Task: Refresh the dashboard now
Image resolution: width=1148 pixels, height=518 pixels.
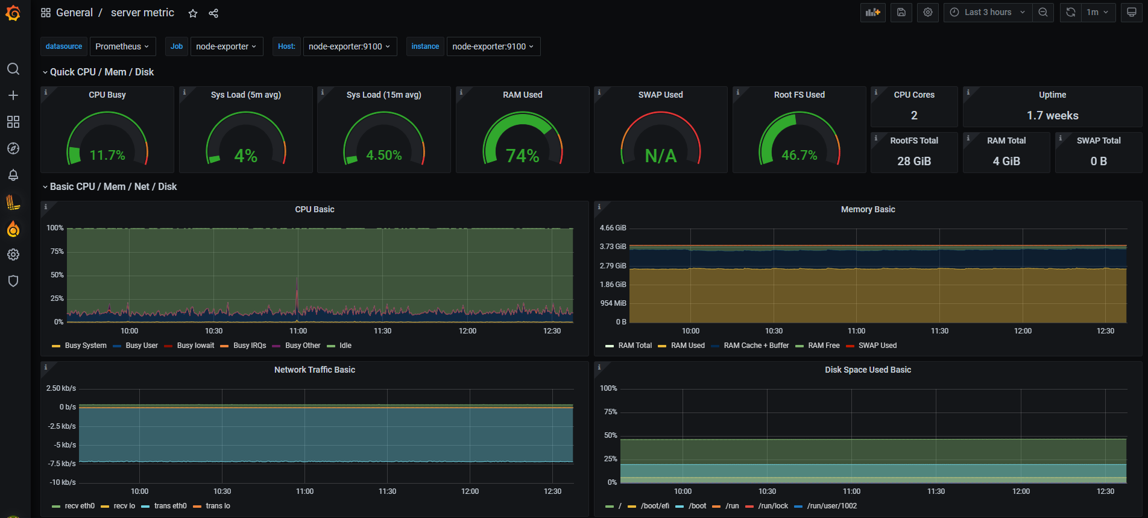Action: click(x=1071, y=12)
